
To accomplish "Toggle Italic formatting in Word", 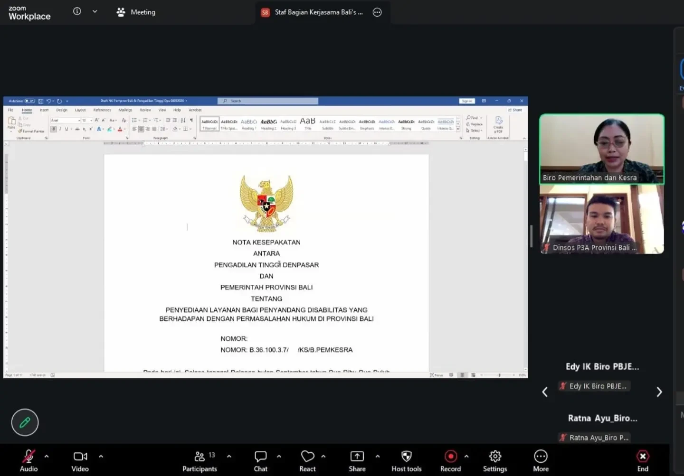I will pos(60,129).
